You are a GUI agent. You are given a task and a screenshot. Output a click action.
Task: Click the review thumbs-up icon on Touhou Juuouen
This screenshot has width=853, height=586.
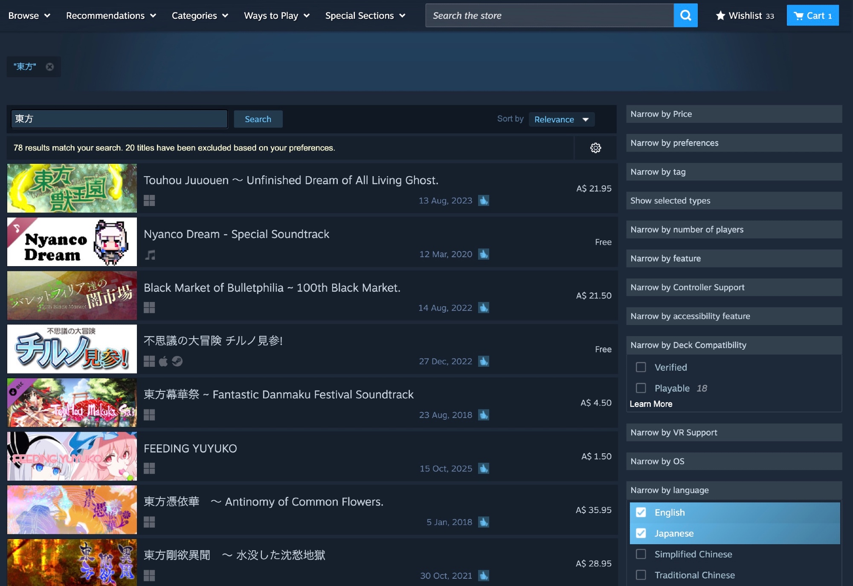[484, 200]
